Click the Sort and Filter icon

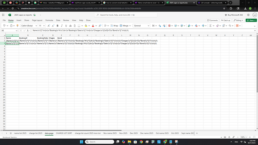[x=224, y=26]
